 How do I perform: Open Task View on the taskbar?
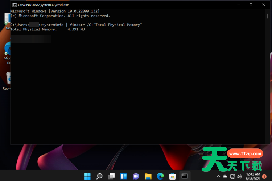click(x=112, y=176)
